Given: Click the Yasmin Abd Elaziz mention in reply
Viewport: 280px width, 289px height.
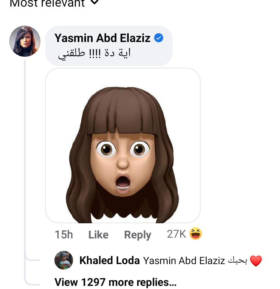Looking at the screenshot, I should (x=184, y=261).
